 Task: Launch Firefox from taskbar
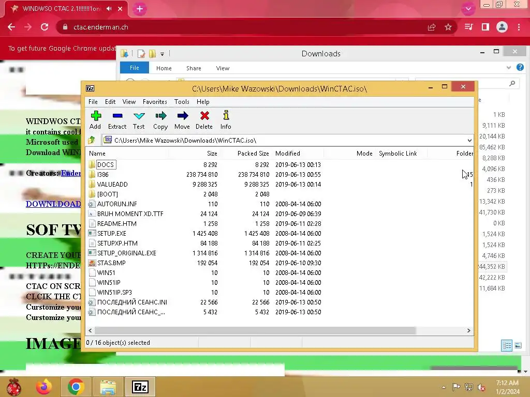45,387
